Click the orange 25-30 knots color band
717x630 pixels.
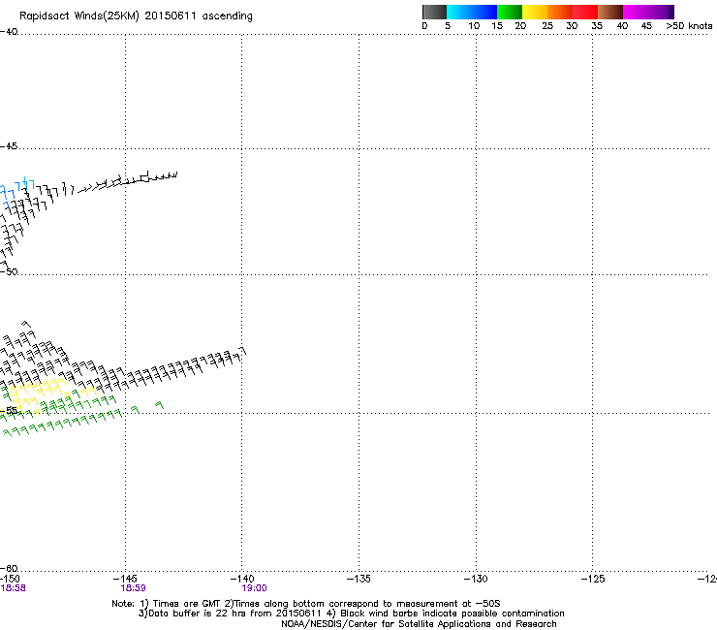(560, 12)
